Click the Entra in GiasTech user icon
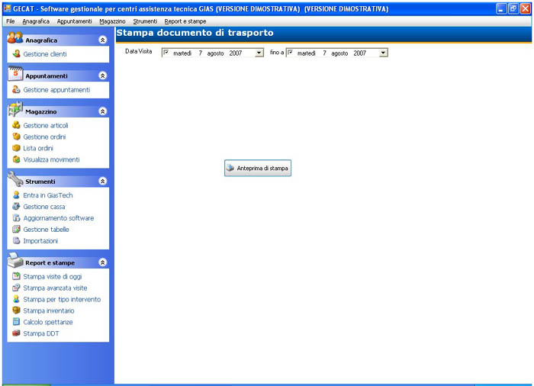Screen dimensions: 534x386 (16, 195)
